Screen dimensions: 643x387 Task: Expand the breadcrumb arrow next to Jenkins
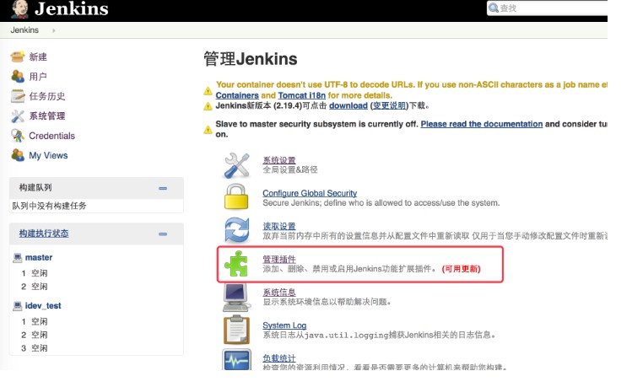pos(54,30)
